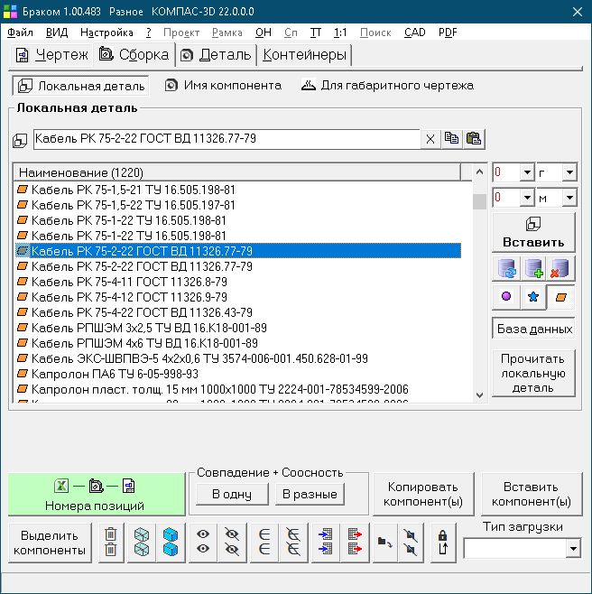Click the ТТ menu item
Viewport: 592px width, 594px height.
[x=316, y=32]
